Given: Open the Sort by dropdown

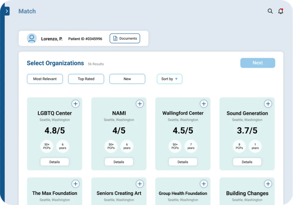Looking at the screenshot, I should pyautogui.click(x=169, y=79).
